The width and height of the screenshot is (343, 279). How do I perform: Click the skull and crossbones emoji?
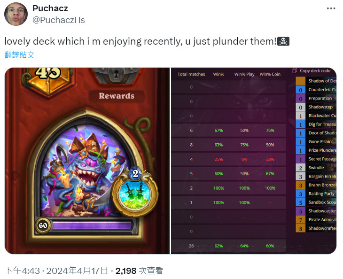[x=283, y=41]
